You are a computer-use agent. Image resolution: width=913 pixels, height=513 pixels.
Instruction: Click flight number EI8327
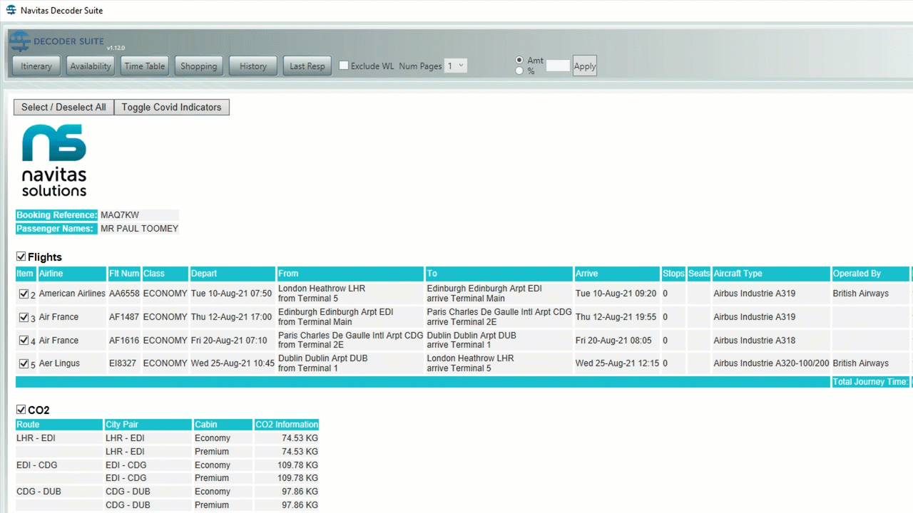(124, 363)
